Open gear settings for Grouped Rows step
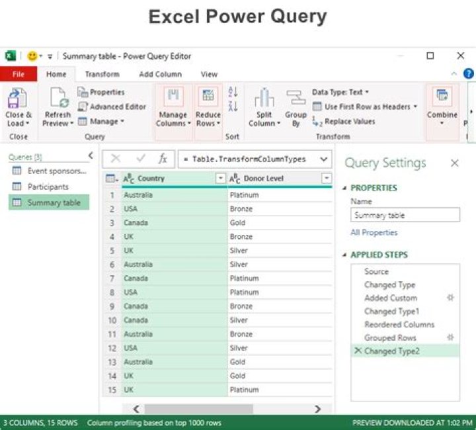 pyautogui.click(x=450, y=337)
